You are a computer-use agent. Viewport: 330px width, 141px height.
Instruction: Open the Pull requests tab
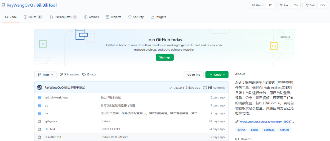pos(63,17)
